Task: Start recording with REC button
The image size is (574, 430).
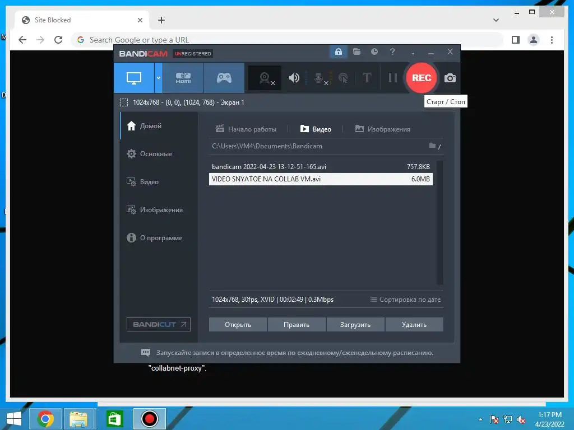Action: [422, 78]
